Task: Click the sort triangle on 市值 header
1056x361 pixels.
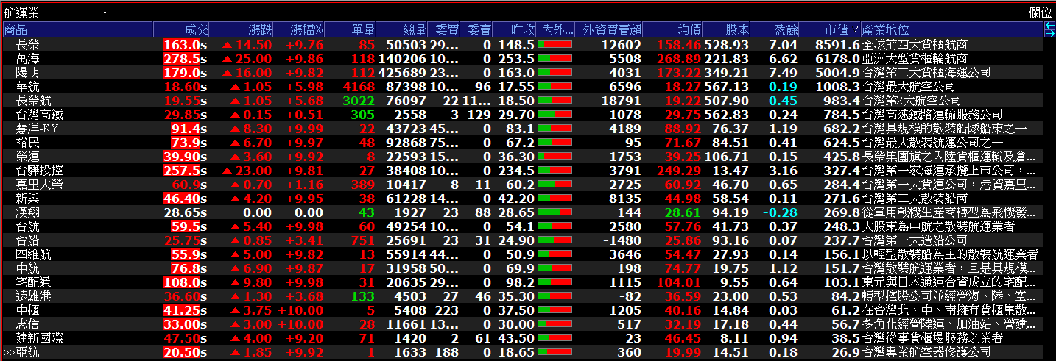Action: point(856,30)
